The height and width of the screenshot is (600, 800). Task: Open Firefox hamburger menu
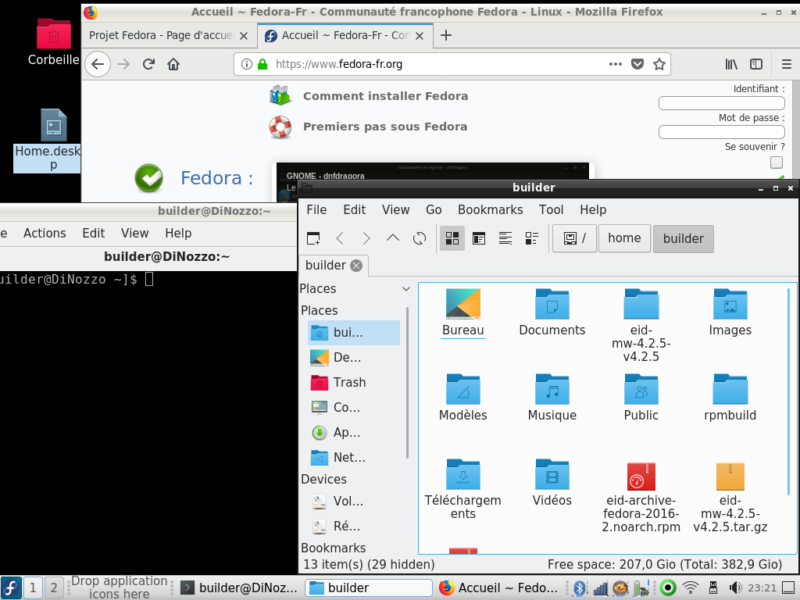(x=786, y=64)
